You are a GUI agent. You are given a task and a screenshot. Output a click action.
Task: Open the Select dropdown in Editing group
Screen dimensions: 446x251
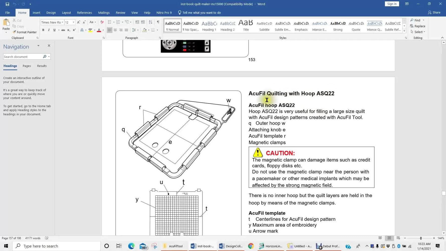coord(418,32)
